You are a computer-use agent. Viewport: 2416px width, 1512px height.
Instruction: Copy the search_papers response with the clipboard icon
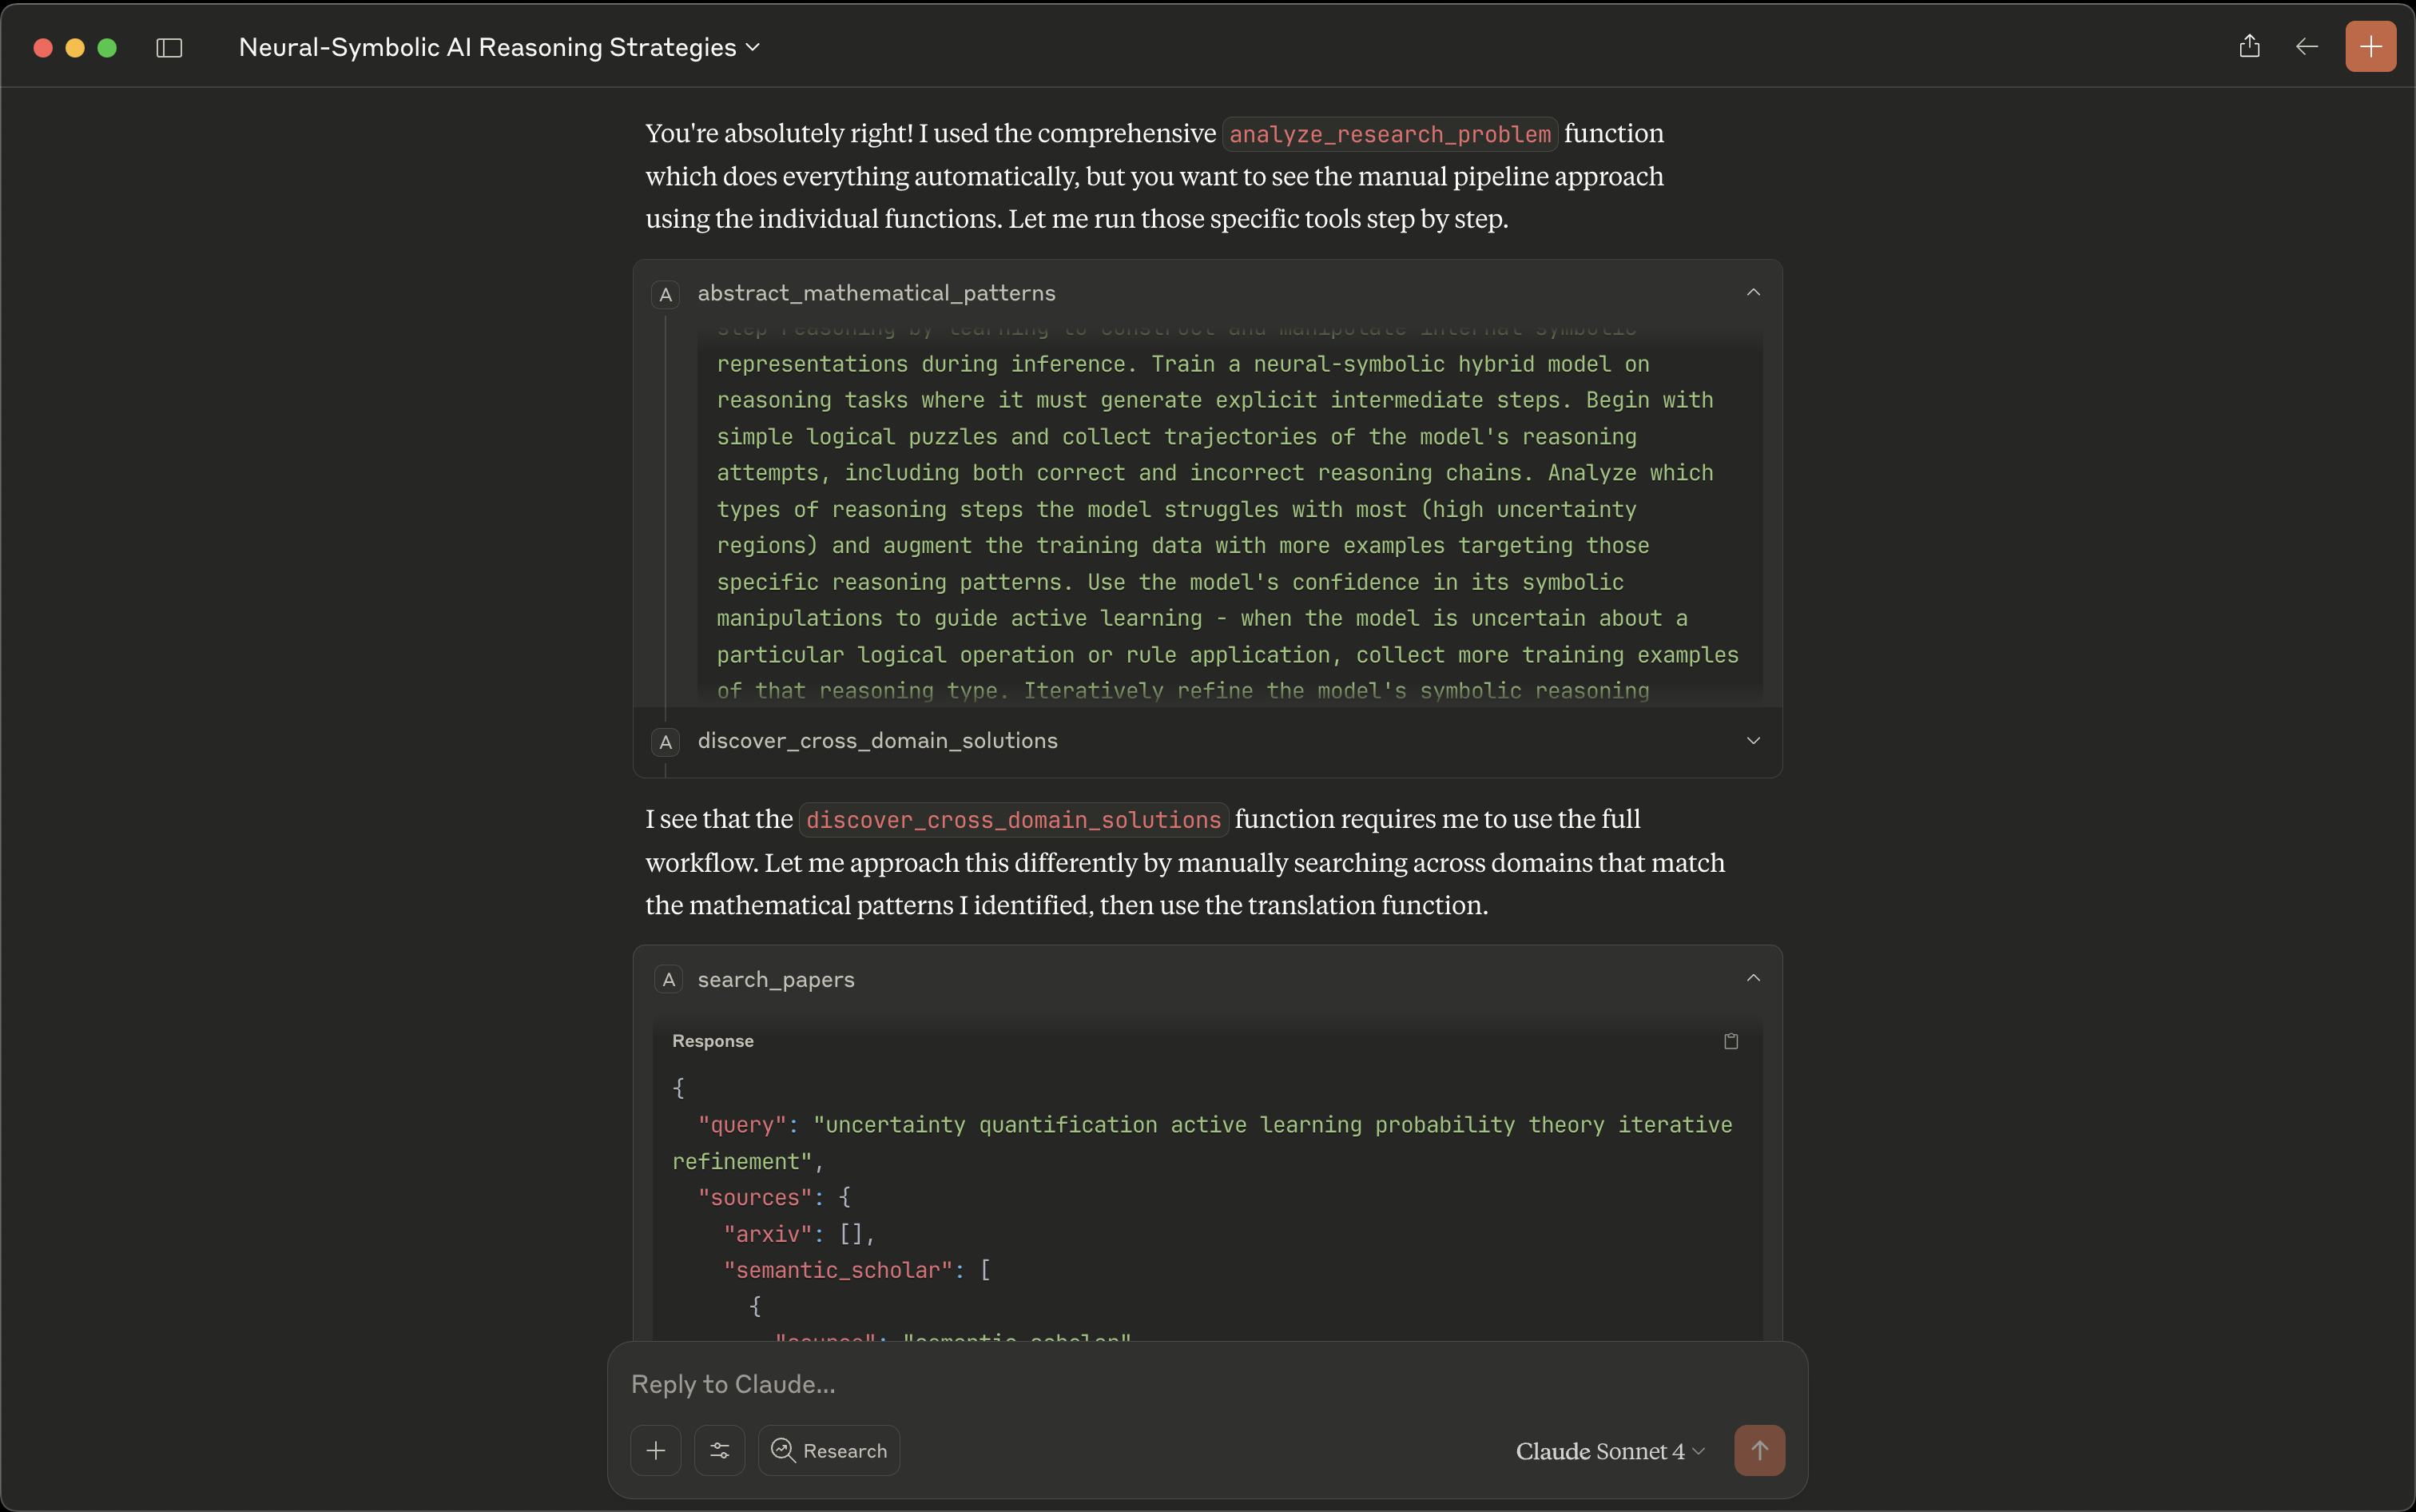(x=1731, y=1041)
